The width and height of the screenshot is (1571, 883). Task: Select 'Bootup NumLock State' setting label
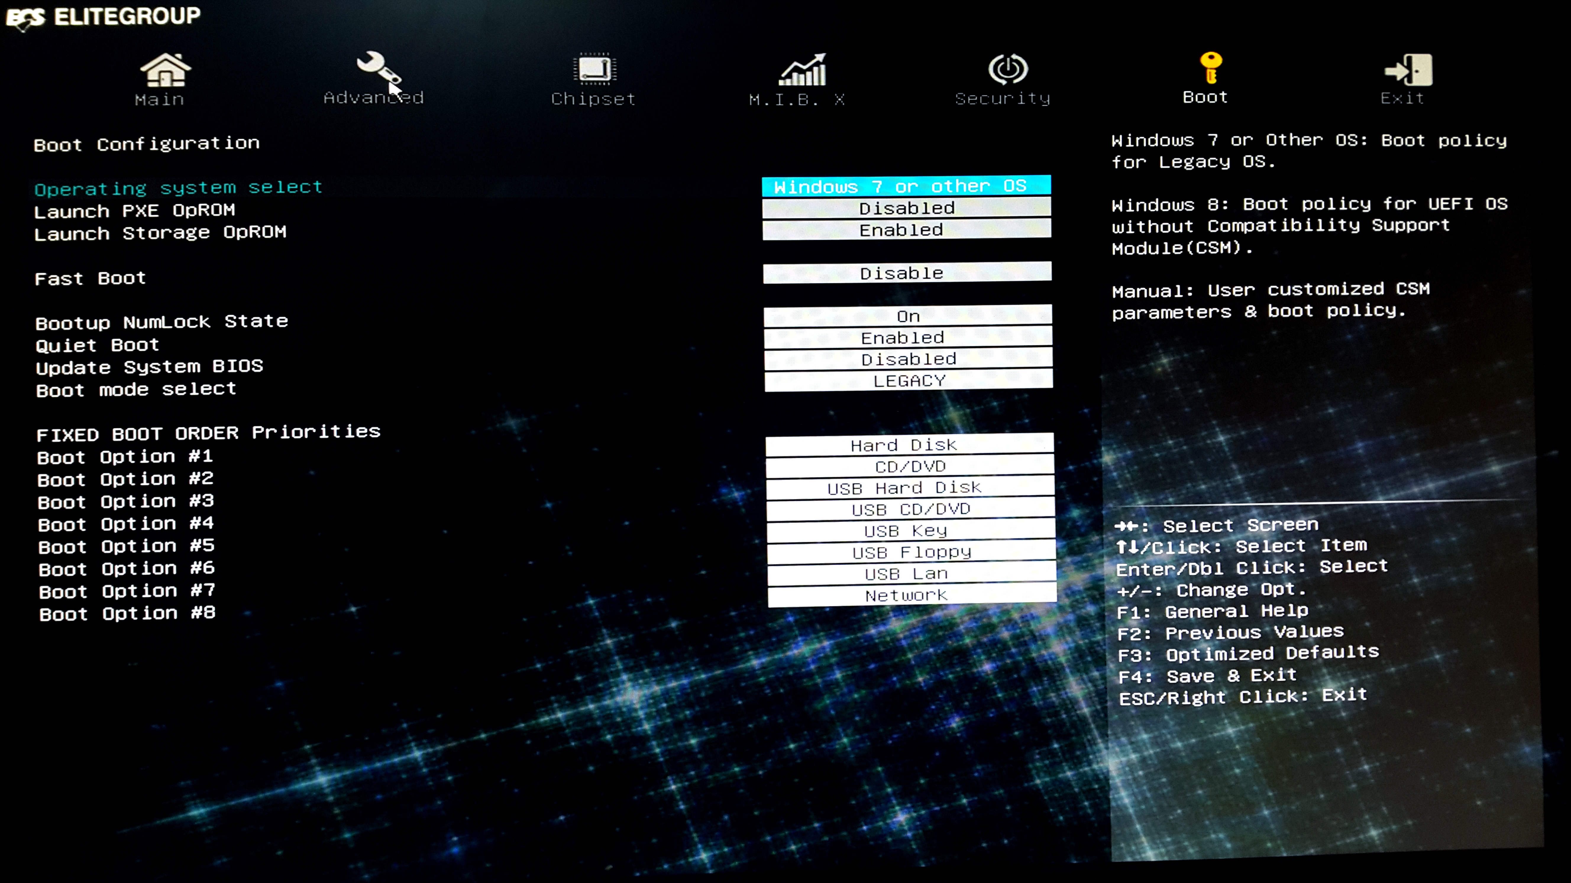click(161, 322)
